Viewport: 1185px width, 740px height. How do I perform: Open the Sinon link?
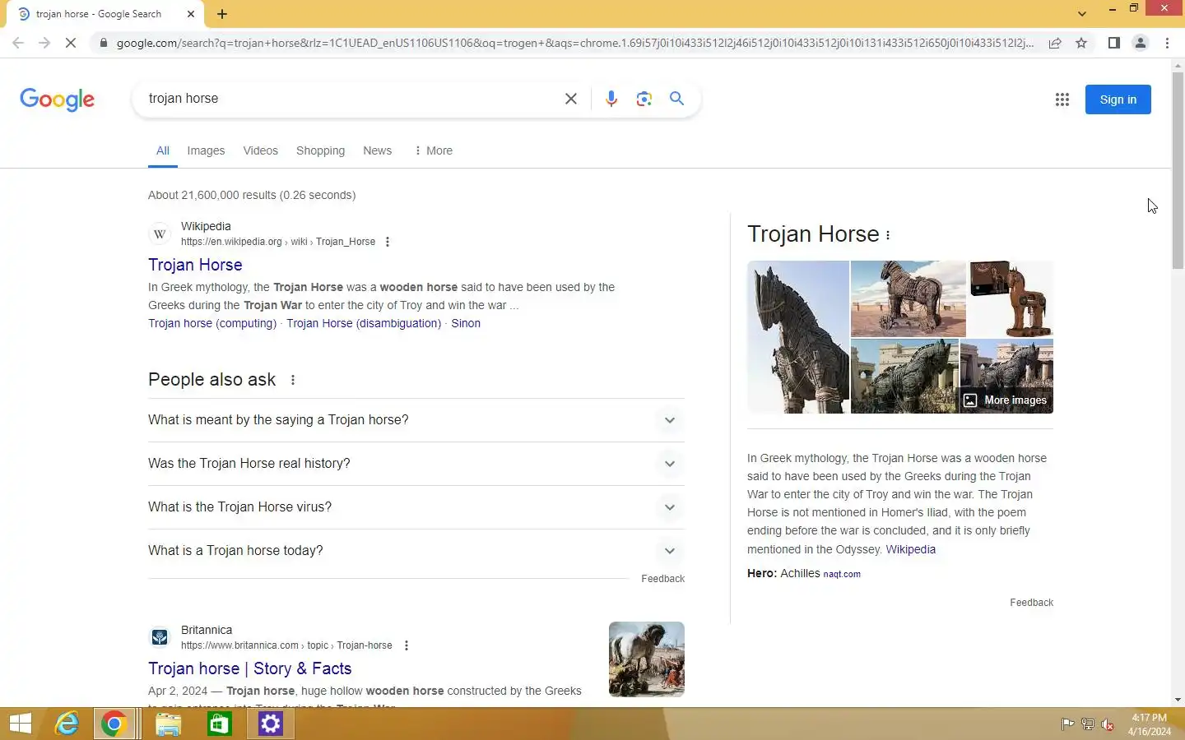[466, 323]
